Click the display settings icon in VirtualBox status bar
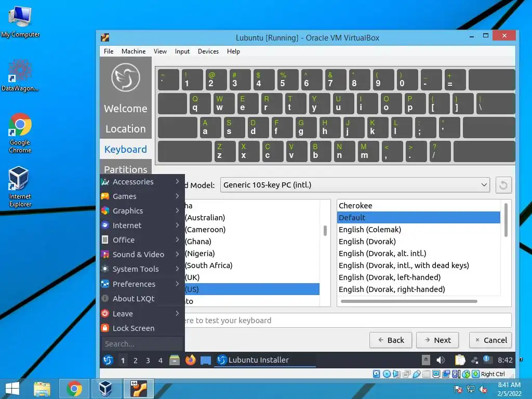Image resolution: width=532 pixels, height=399 pixels. click(x=436, y=374)
